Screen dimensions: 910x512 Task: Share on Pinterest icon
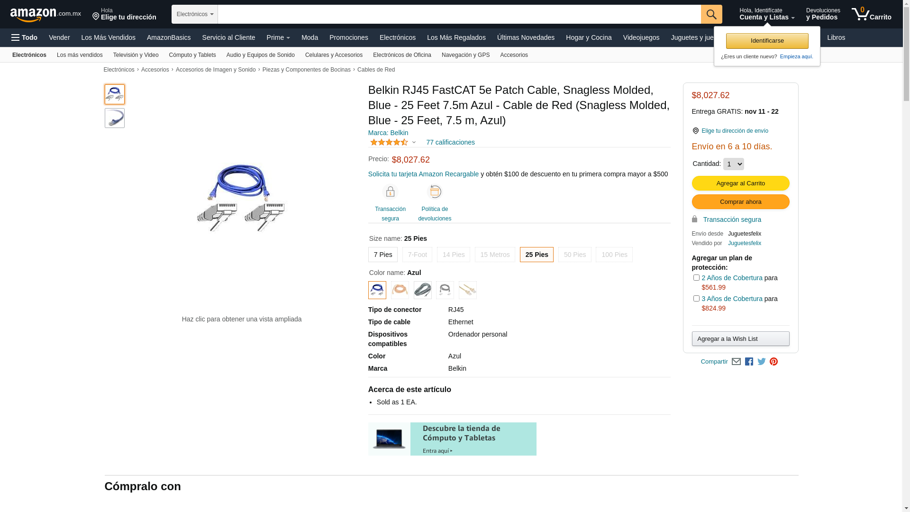pyautogui.click(x=773, y=362)
